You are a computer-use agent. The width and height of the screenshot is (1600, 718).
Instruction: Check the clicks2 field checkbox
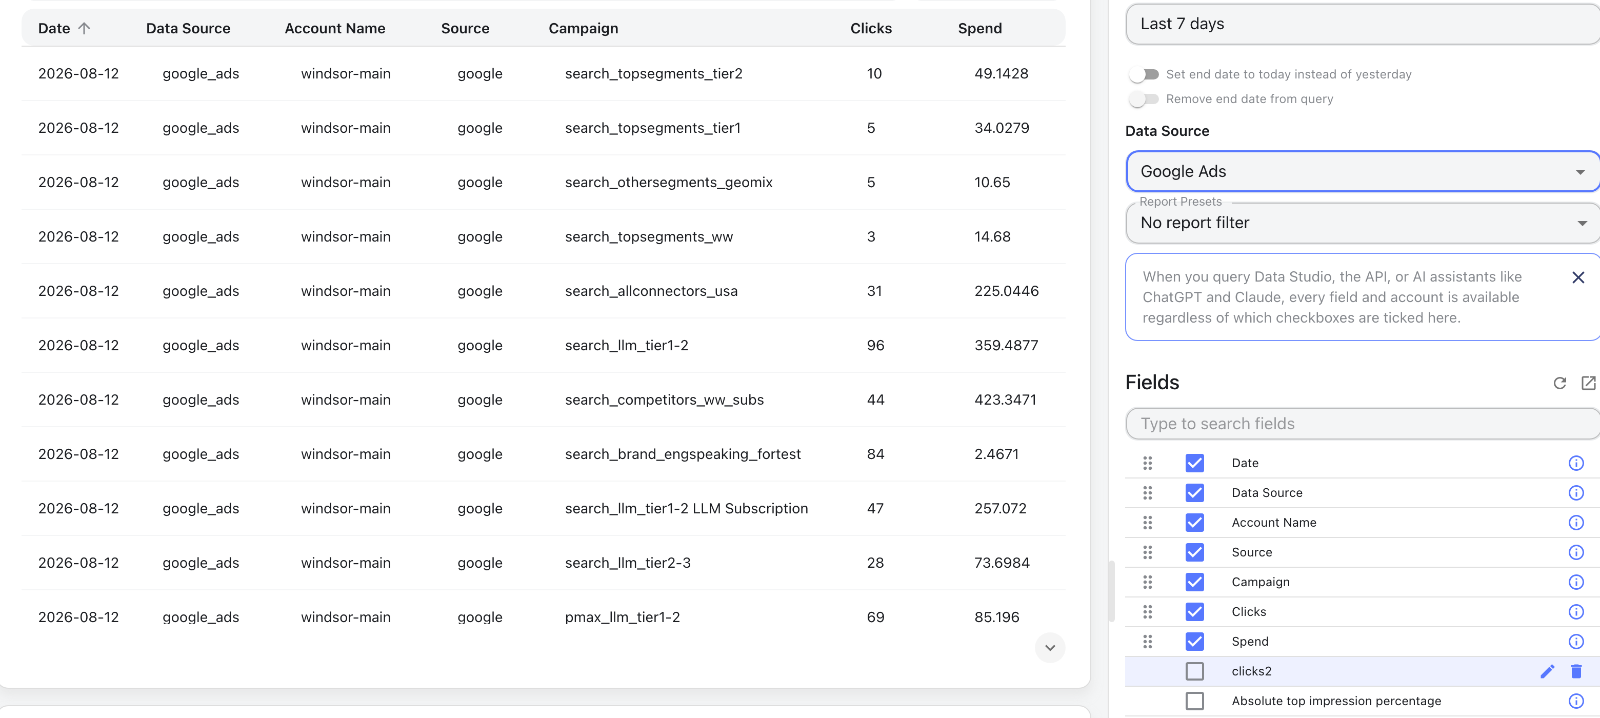click(1194, 671)
